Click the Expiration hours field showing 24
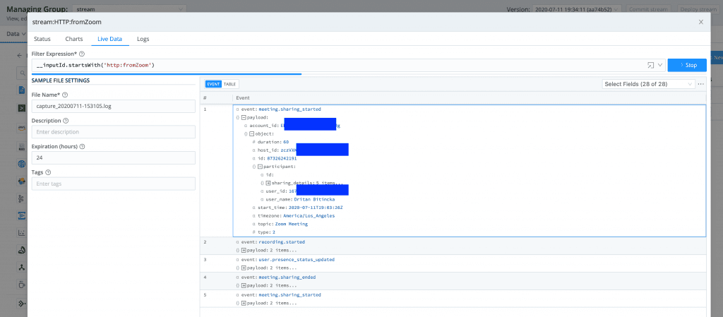Viewport: 723px width, 317px height. (114, 157)
